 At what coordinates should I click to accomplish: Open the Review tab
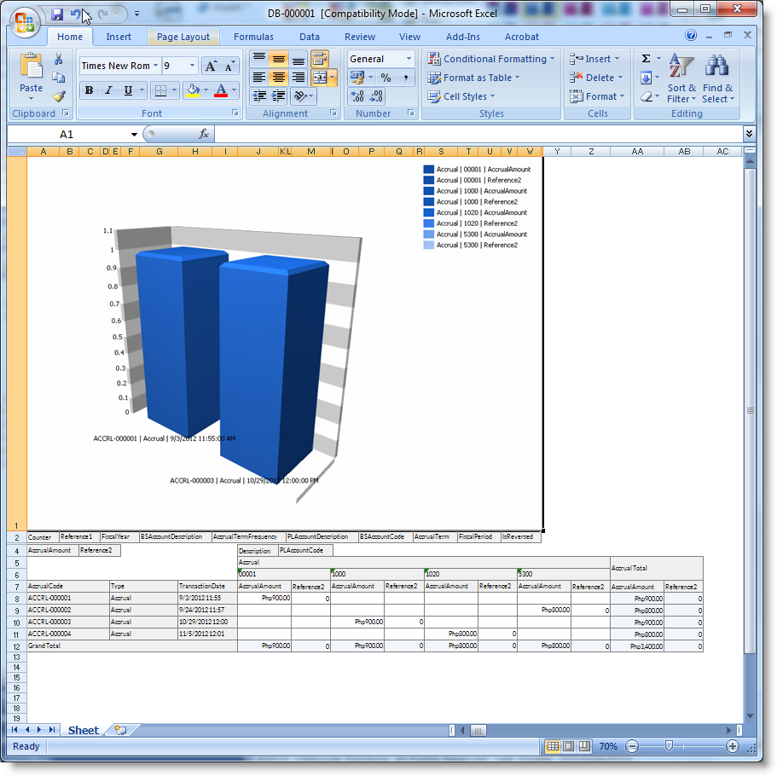pos(360,37)
